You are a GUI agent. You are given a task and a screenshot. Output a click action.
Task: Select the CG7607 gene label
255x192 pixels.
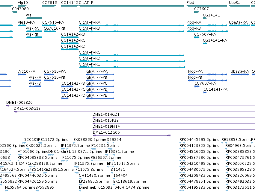201,9
